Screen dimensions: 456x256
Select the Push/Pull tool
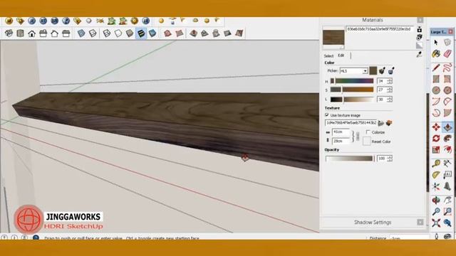tap(447, 127)
